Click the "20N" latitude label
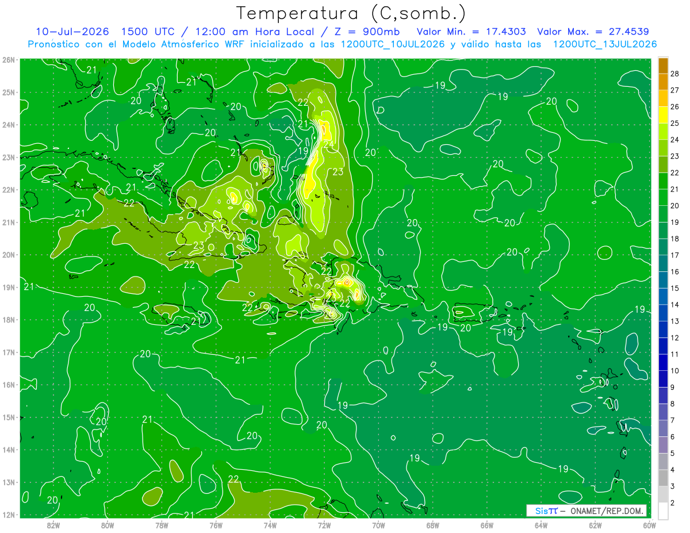The width and height of the screenshot is (690, 533). pyautogui.click(x=9, y=255)
